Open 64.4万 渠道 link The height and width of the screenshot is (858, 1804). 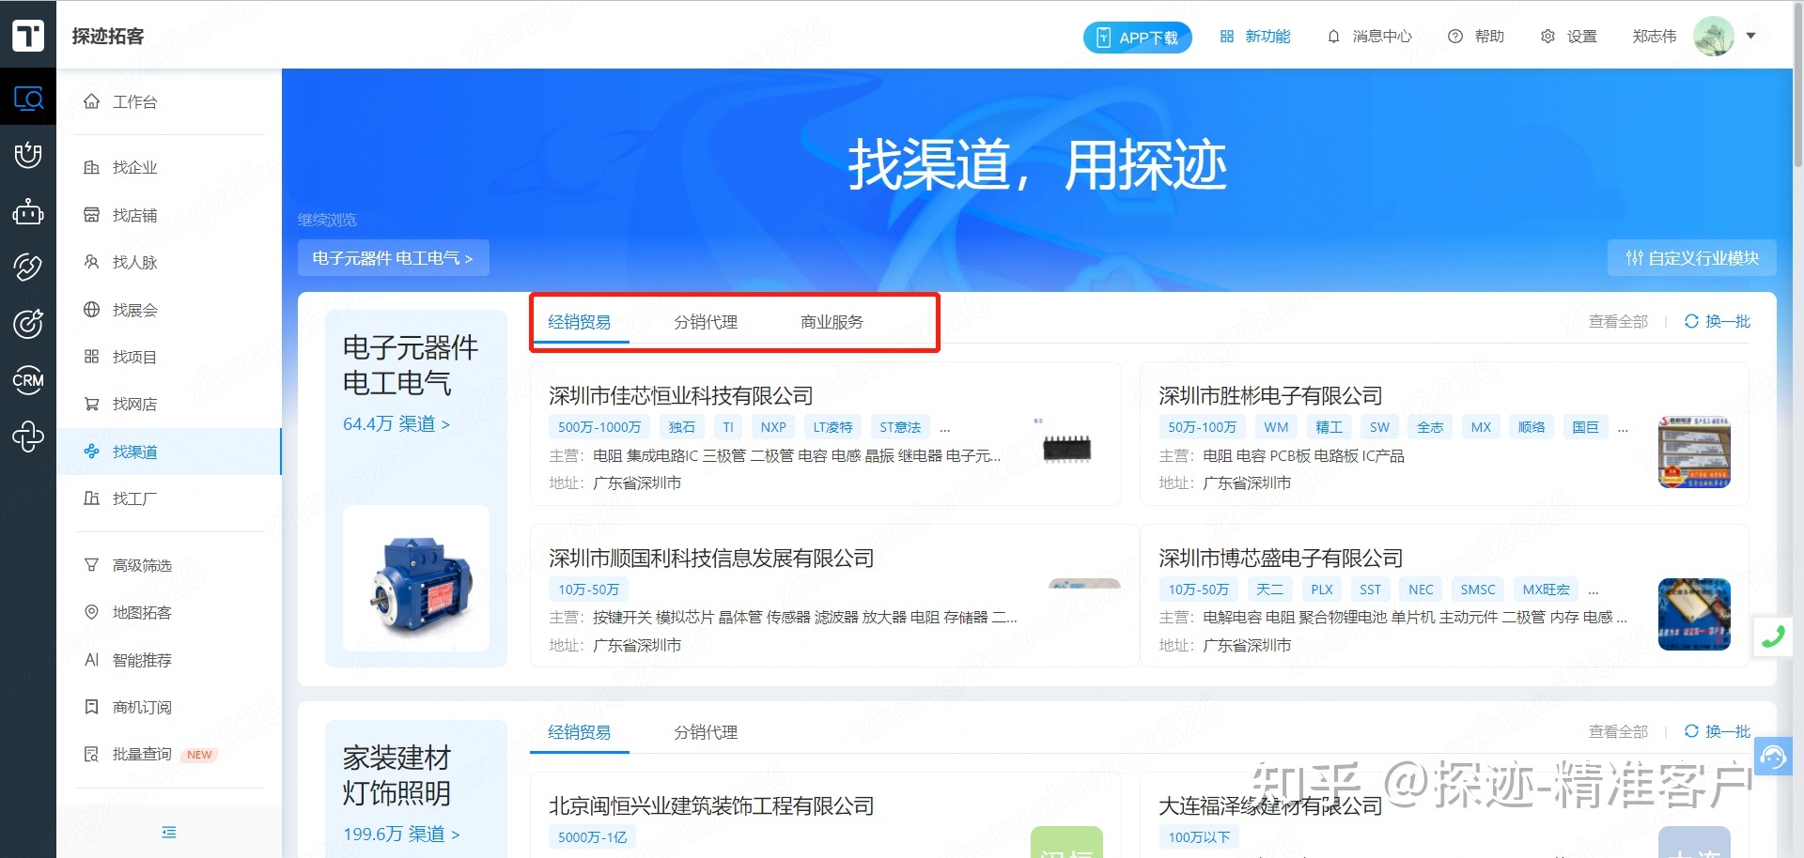pos(397,424)
